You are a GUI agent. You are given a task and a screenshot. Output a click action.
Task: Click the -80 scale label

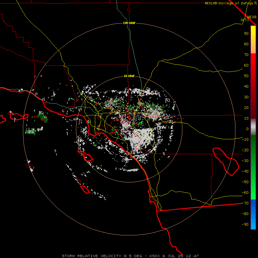pyautogui.click(x=245, y=214)
